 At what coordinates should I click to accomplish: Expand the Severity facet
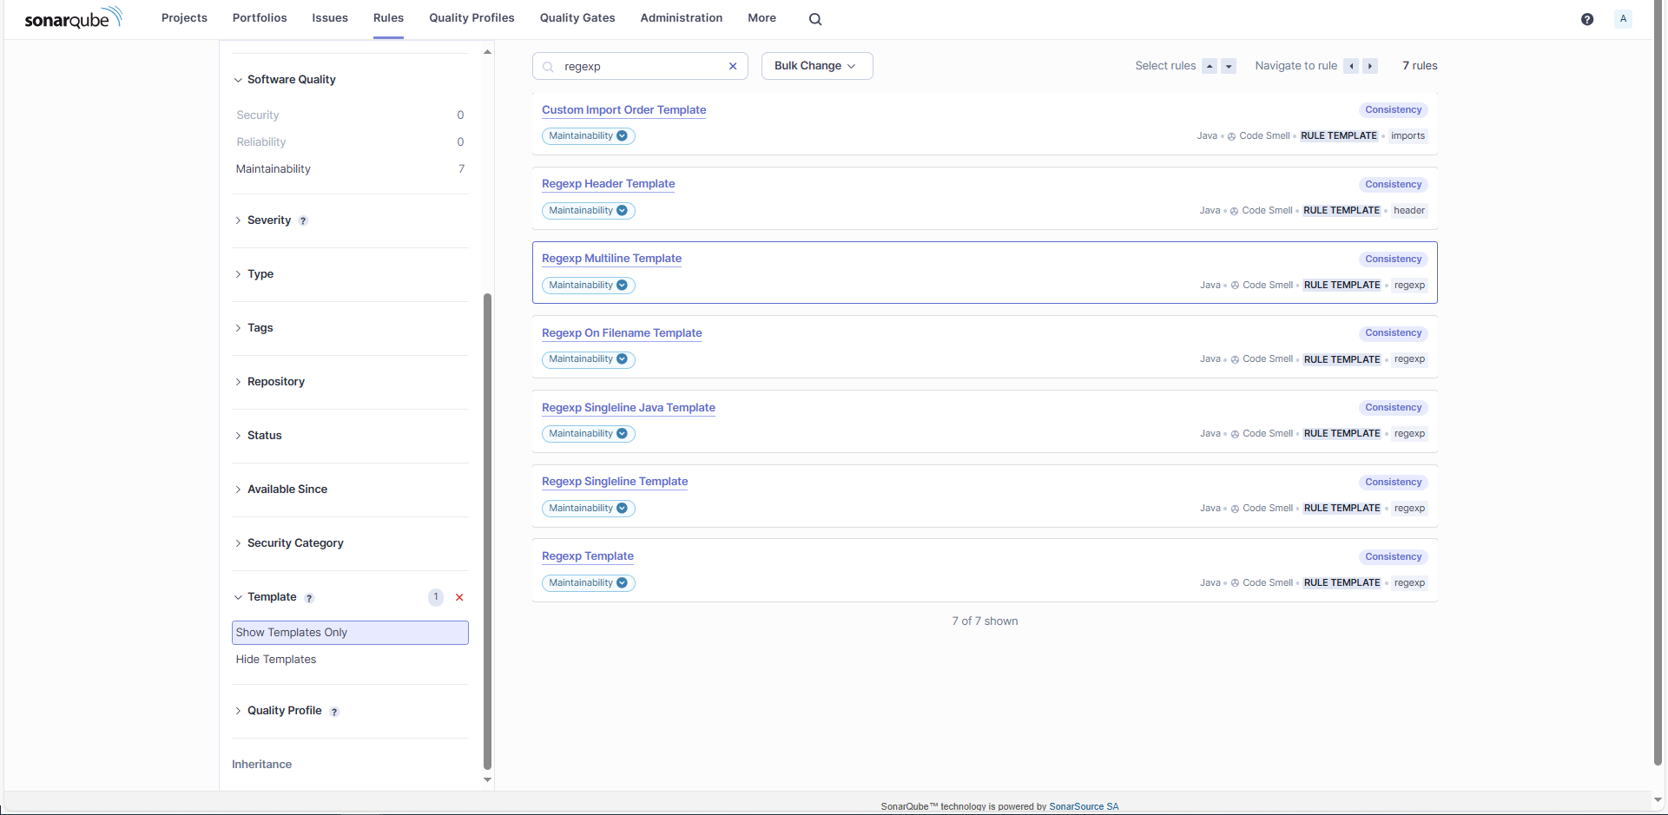(x=263, y=220)
